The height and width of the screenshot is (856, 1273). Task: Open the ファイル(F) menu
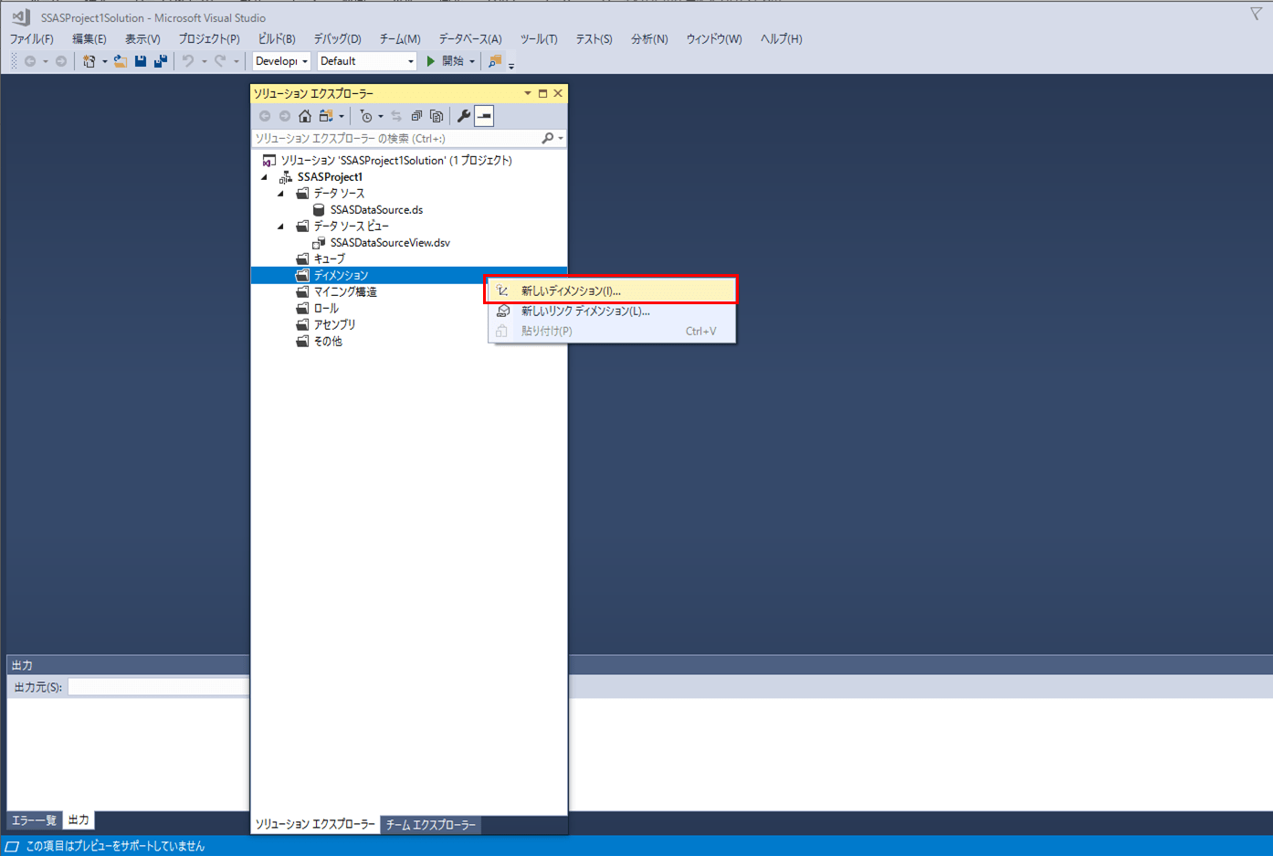[32, 39]
